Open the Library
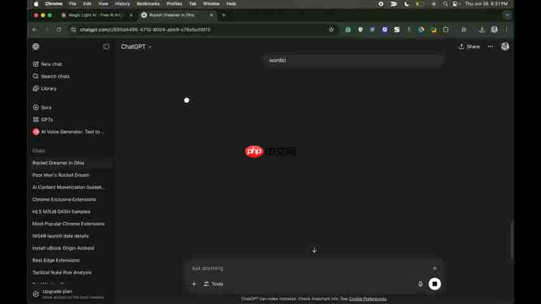The image size is (541, 304). pyautogui.click(x=45, y=89)
